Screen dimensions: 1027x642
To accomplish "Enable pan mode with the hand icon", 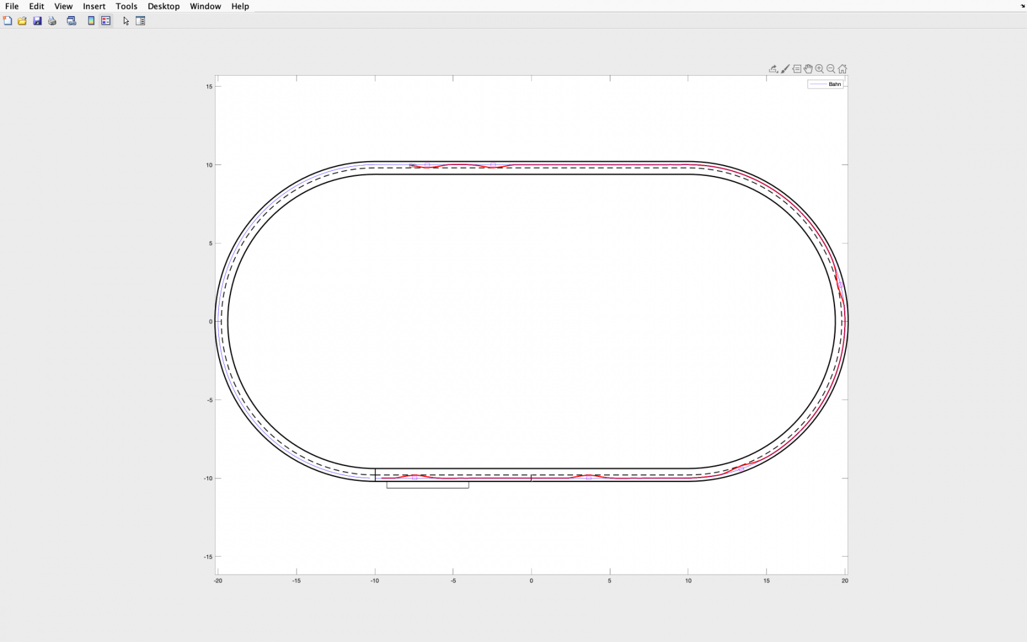I will coord(808,69).
